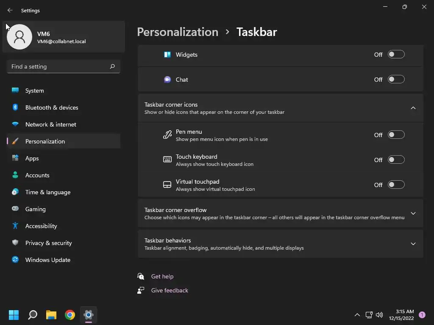This screenshot has width=434, height=325.
Task: Open the Get help link
Action: tap(162, 276)
